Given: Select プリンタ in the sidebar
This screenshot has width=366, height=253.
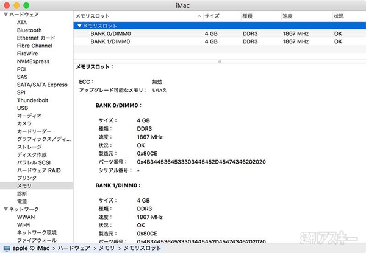Looking at the screenshot, I should [x=27, y=178].
